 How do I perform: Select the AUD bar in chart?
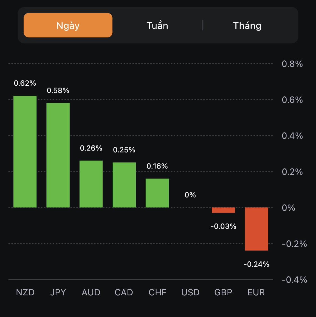[x=91, y=184]
